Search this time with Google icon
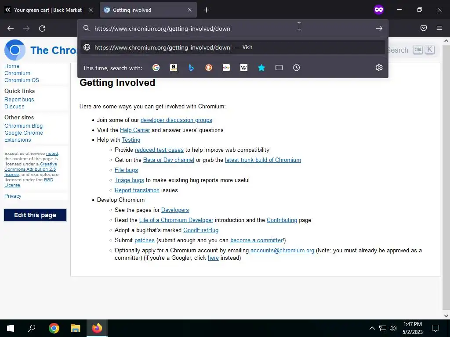 pyautogui.click(x=156, y=68)
